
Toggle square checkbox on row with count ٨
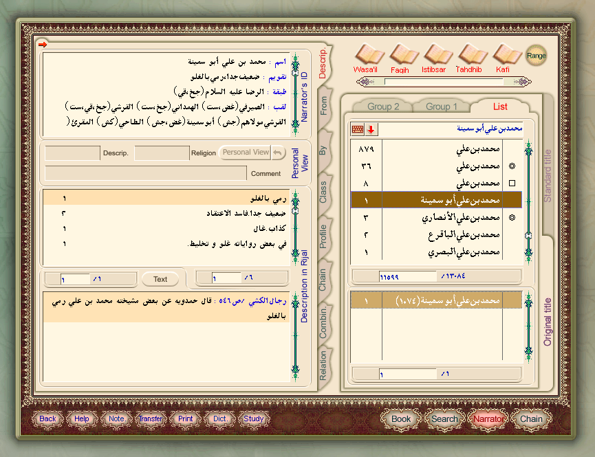[x=512, y=183]
